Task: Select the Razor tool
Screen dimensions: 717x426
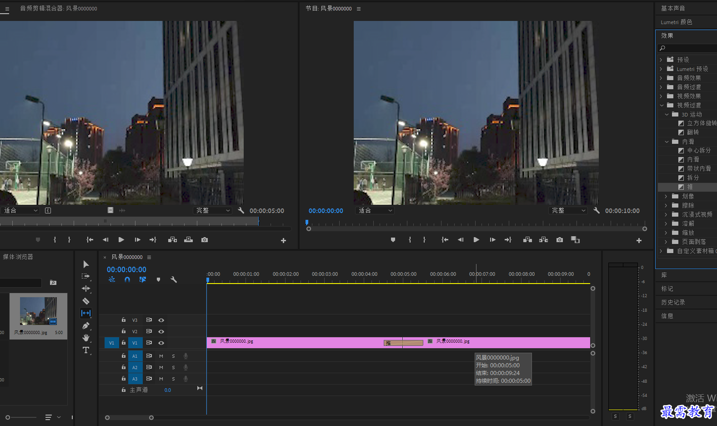Action: point(86,301)
